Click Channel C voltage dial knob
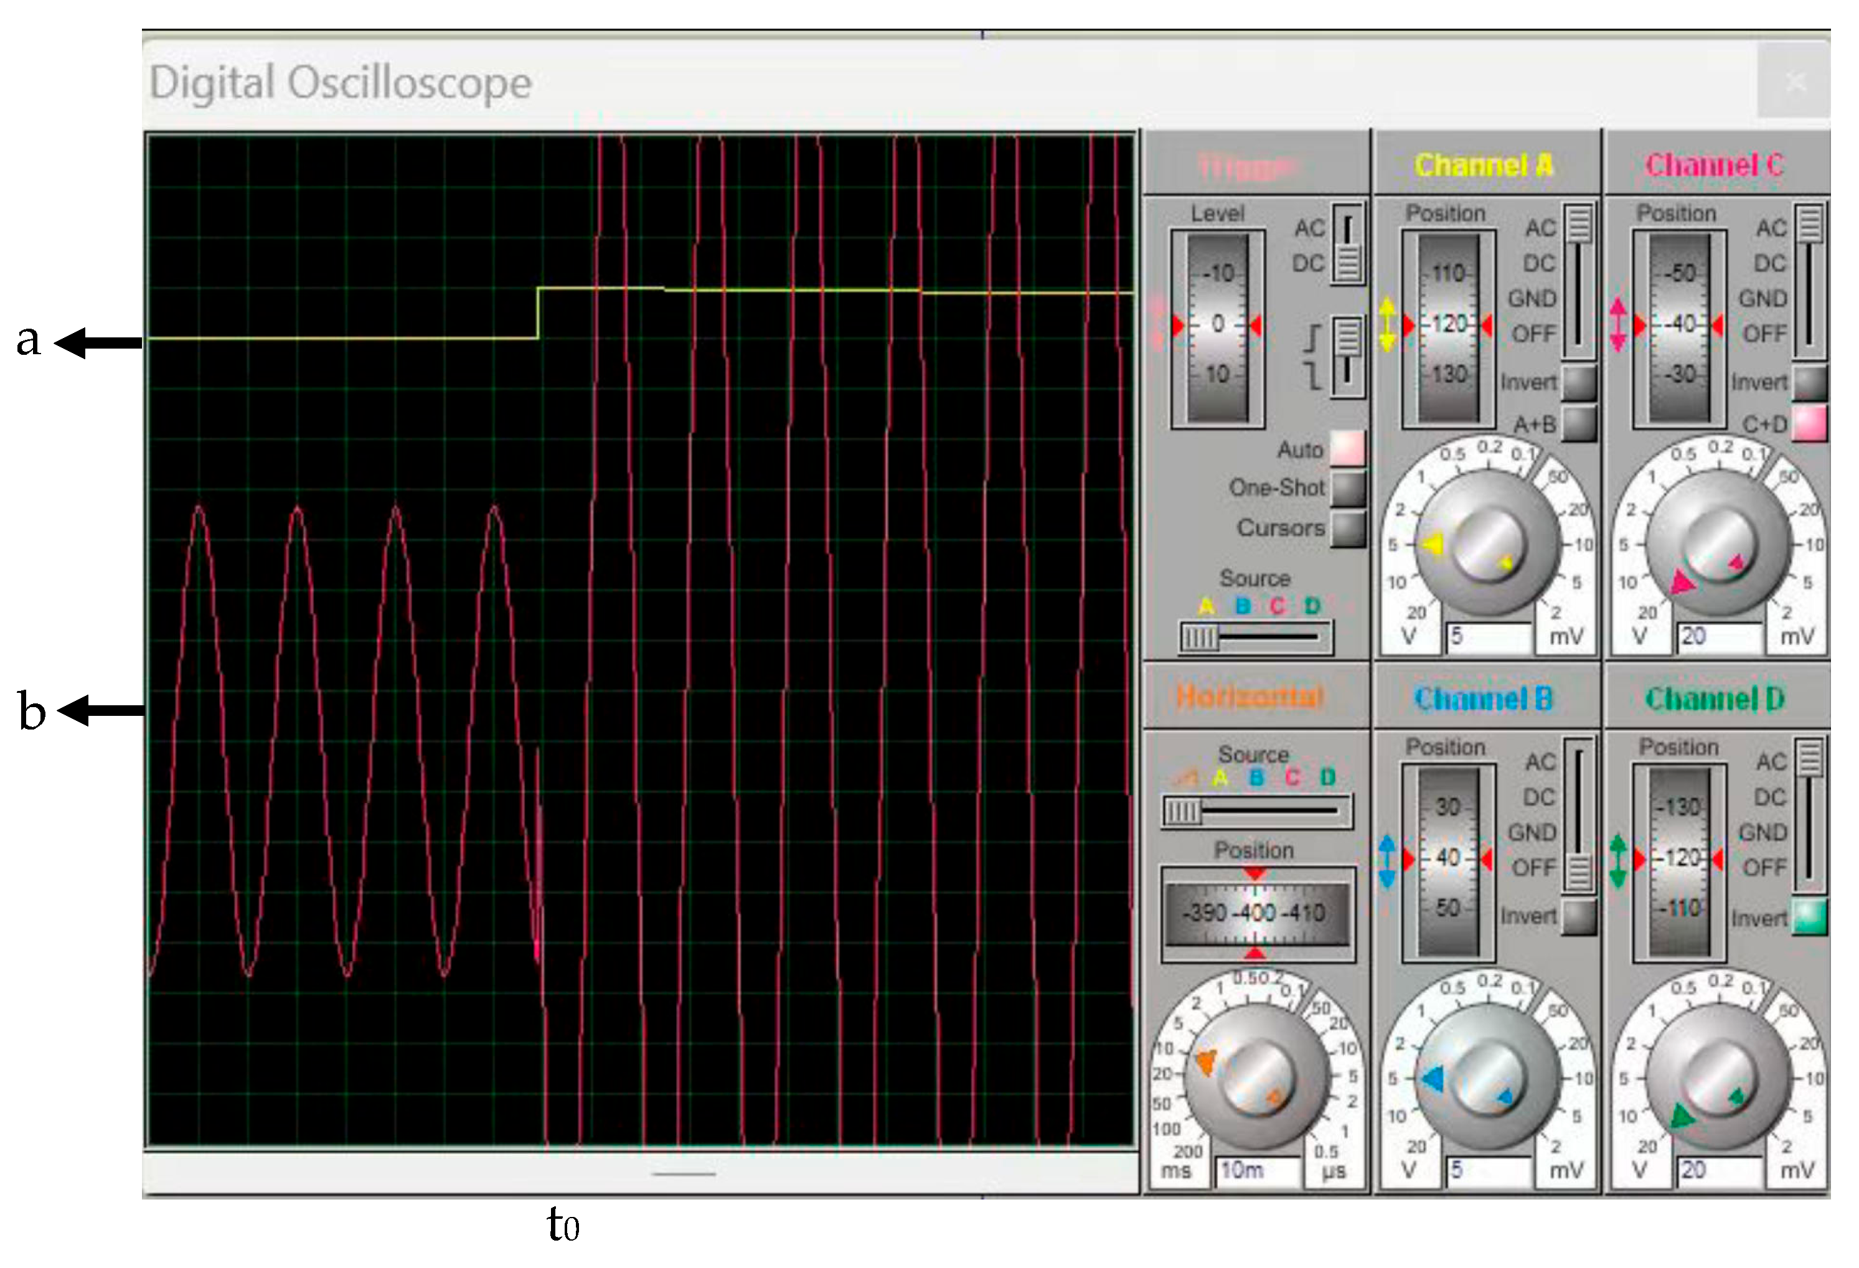 [1718, 544]
